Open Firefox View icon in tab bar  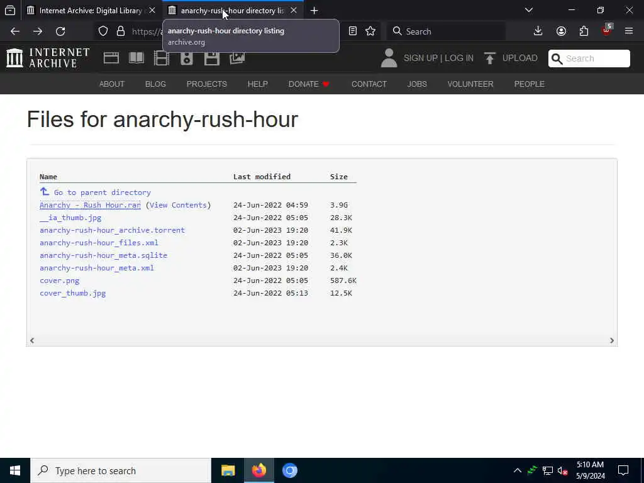[x=10, y=10]
